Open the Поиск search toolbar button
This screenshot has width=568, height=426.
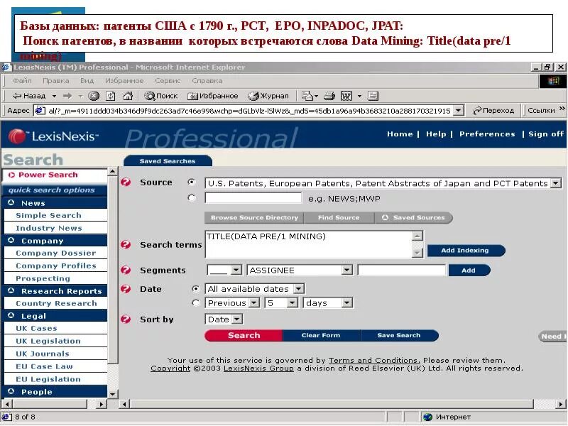[x=160, y=96]
